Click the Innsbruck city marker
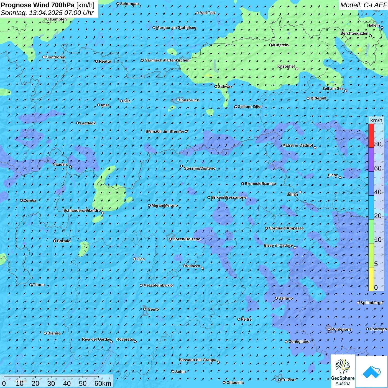Viewport: 388px width, 388px height. (x=178, y=100)
